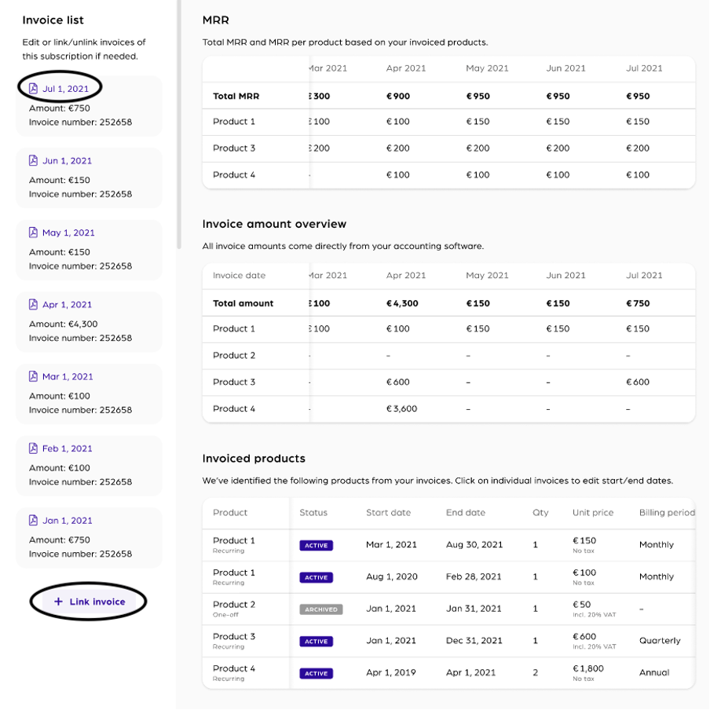Click the Status column header
The width and height of the screenshot is (710, 710).
coord(313,513)
